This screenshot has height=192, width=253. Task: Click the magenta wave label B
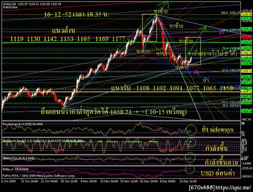221,32
